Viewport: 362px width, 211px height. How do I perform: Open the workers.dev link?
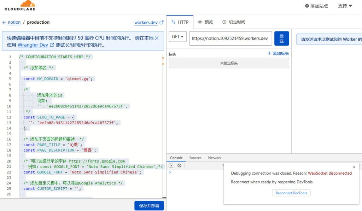coord(146,22)
